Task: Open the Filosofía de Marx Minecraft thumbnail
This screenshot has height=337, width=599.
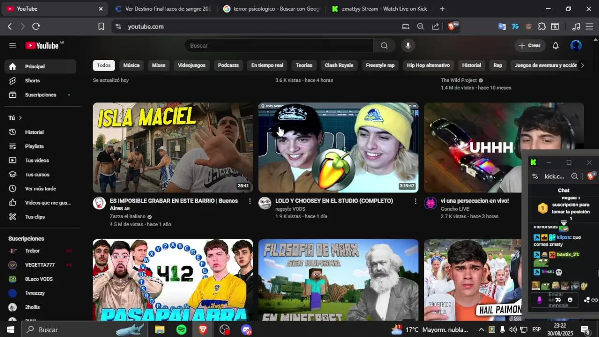Action: (x=338, y=280)
